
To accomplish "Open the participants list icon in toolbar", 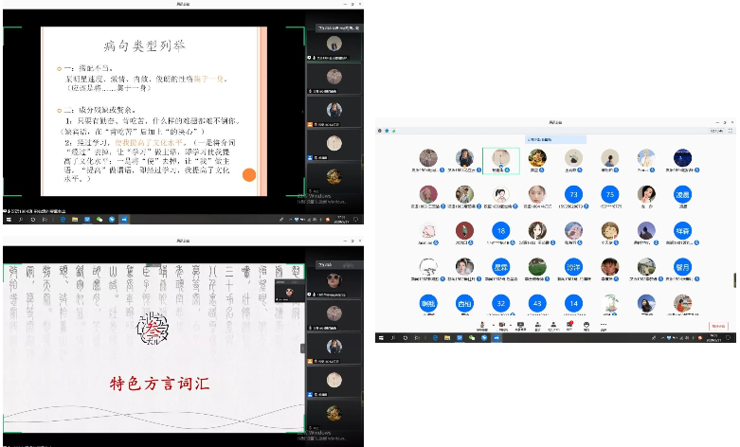I will tap(552, 327).
